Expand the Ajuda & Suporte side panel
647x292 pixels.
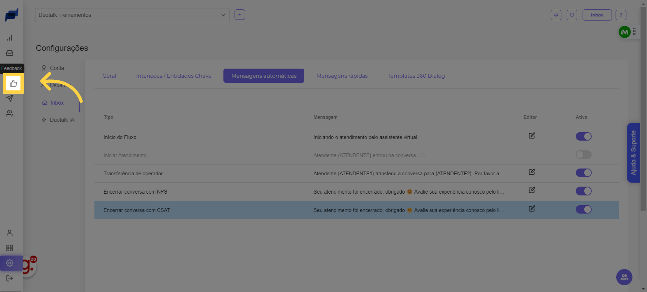pyautogui.click(x=633, y=153)
